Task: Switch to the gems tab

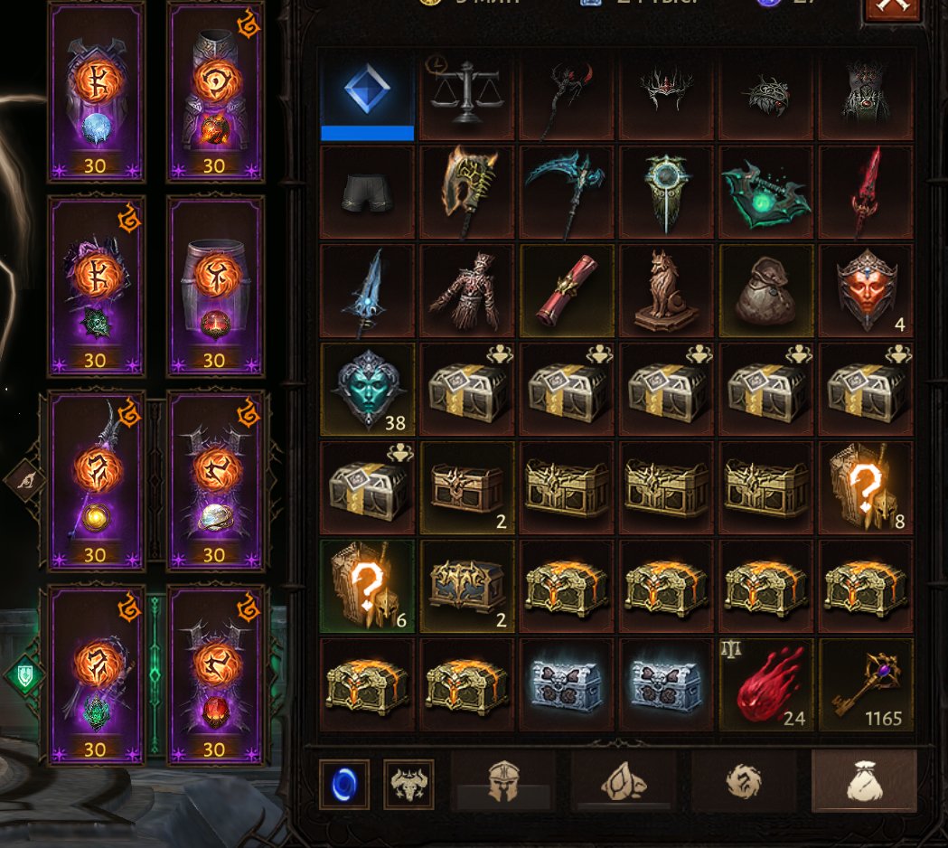Action: [x=624, y=781]
